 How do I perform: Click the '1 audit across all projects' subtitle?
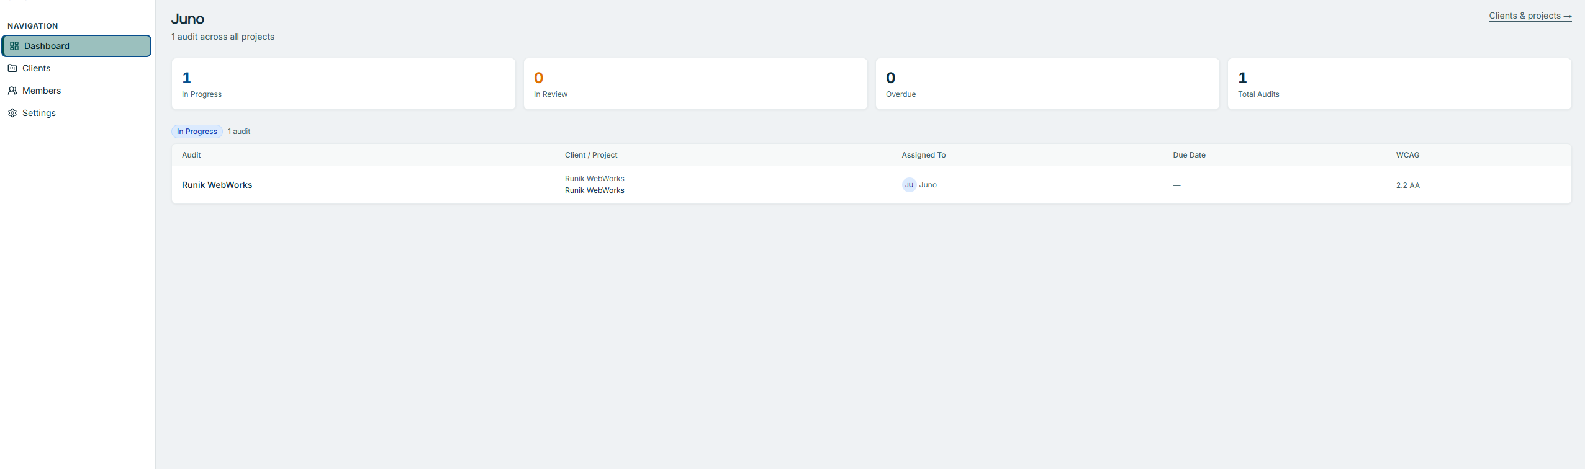223,37
